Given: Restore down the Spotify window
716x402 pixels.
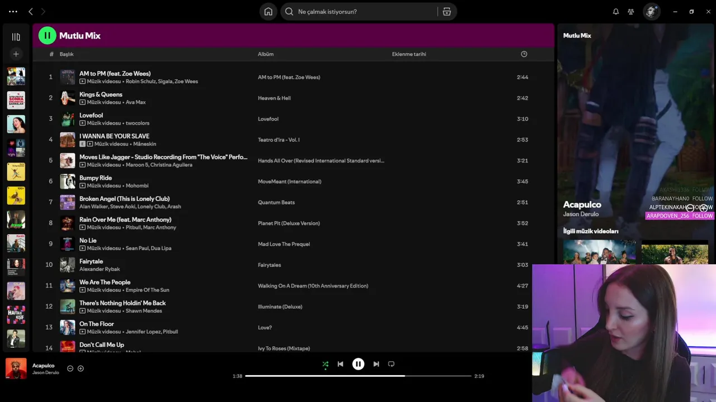Looking at the screenshot, I should 691,12.
